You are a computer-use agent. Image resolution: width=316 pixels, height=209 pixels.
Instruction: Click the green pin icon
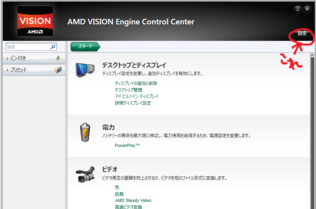[58, 58]
